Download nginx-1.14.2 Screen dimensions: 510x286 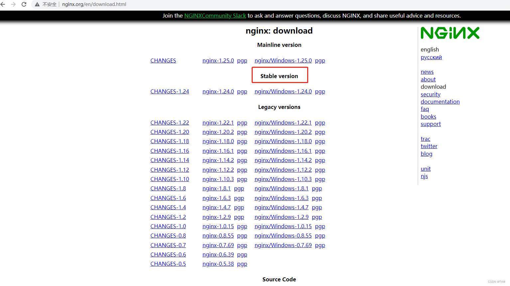[218, 160]
